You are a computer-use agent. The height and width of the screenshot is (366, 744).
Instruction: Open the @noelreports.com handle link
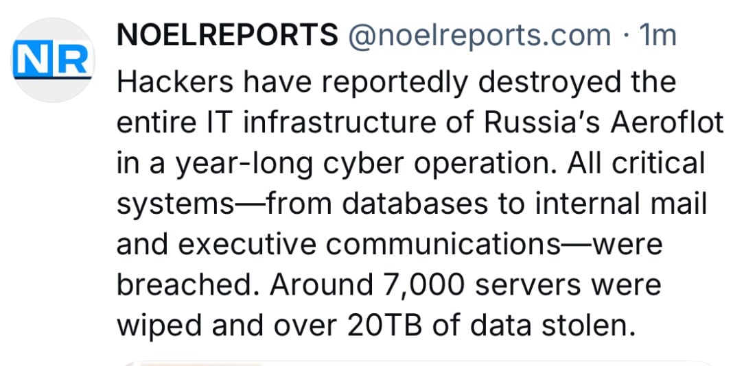coord(479,36)
